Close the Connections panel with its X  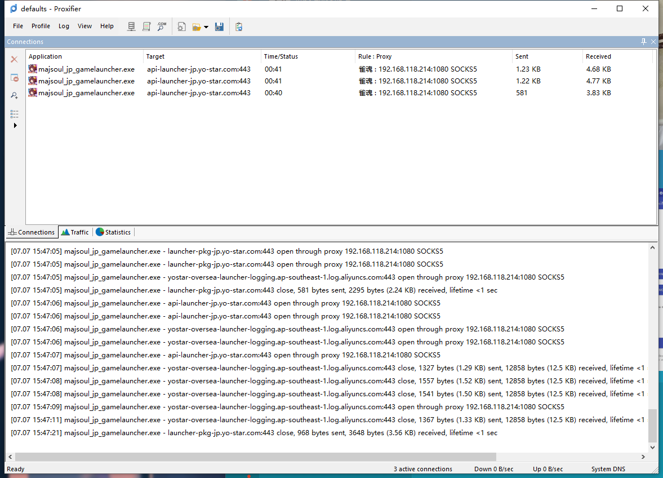[x=653, y=42]
